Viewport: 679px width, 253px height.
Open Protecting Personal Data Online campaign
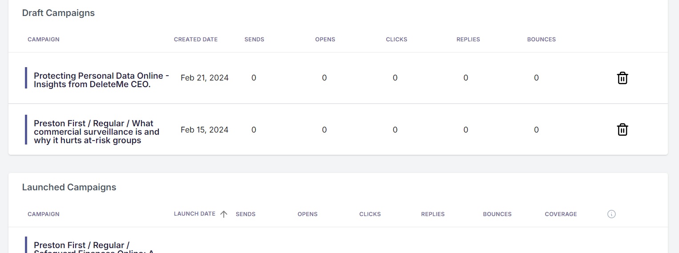point(101,80)
